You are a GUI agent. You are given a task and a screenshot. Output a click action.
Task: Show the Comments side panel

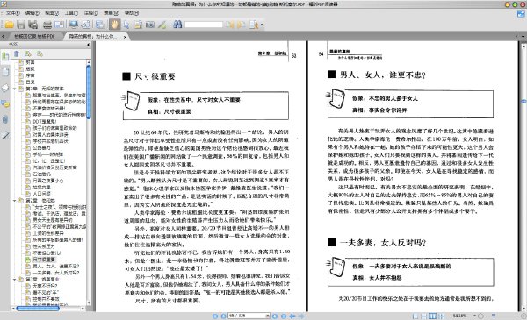[5, 103]
